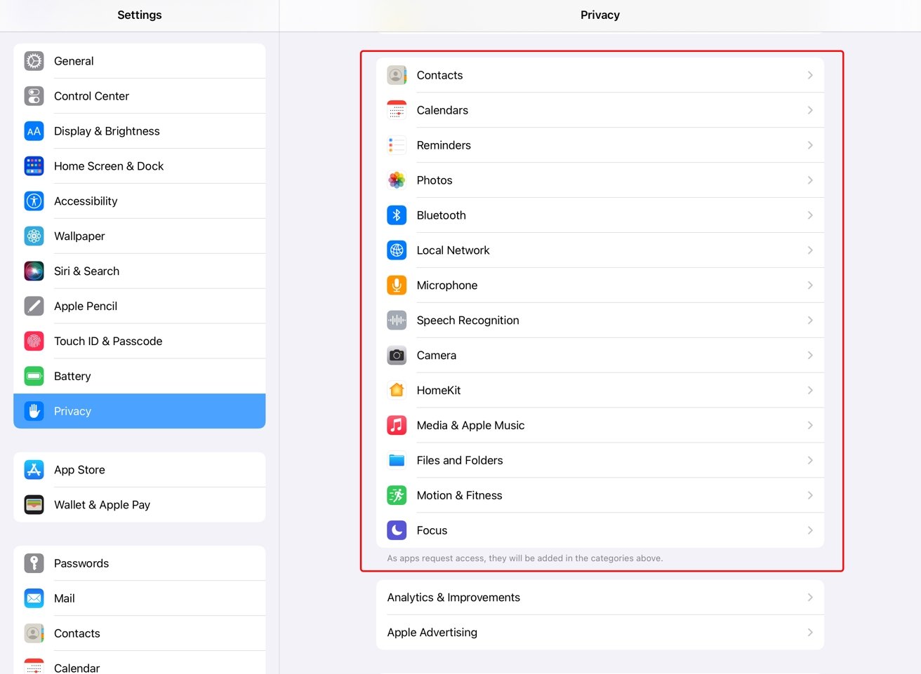921x674 pixels.
Task: Select Wallet & Apple Pay in sidebar
Action: pos(102,505)
